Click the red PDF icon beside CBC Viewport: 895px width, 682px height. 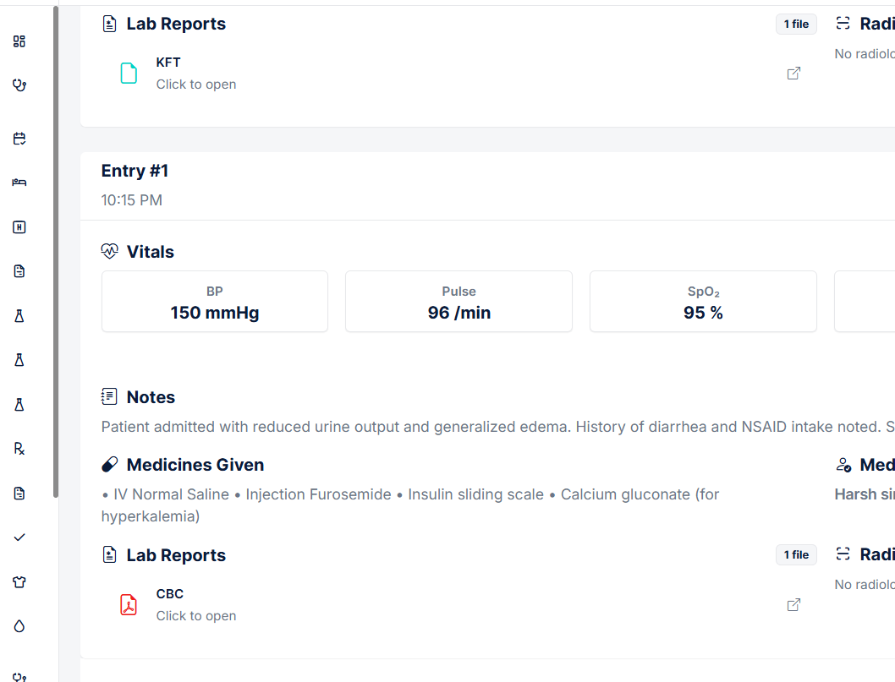pyautogui.click(x=129, y=605)
